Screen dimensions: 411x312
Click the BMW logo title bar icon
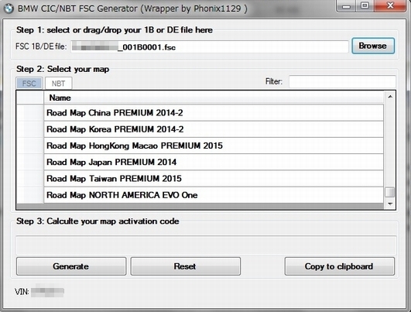[x=8, y=9]
